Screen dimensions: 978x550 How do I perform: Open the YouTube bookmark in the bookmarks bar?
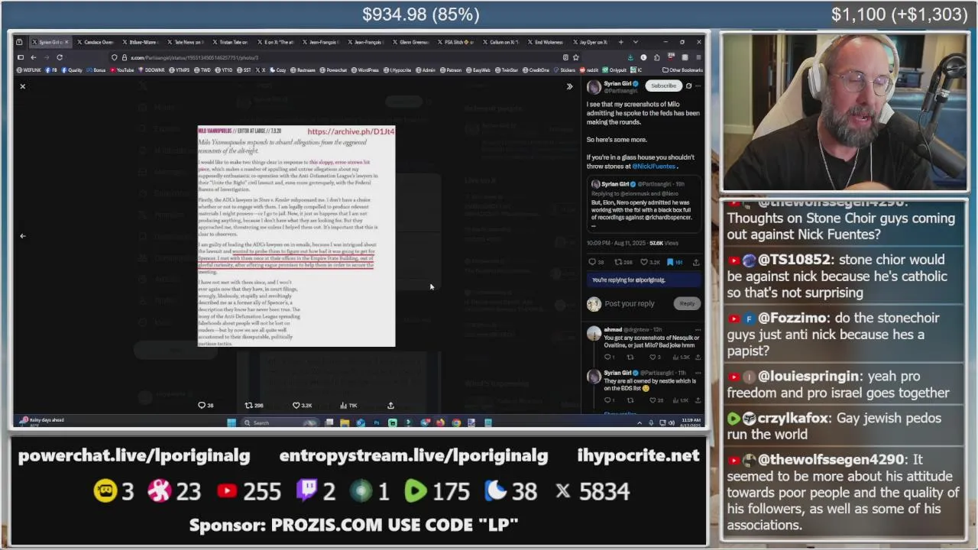(121, 70)
